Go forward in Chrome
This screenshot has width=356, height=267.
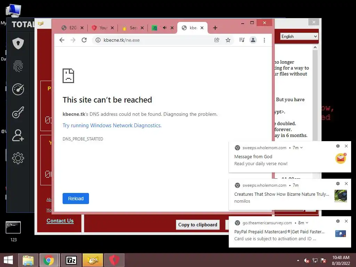[73, 40]
